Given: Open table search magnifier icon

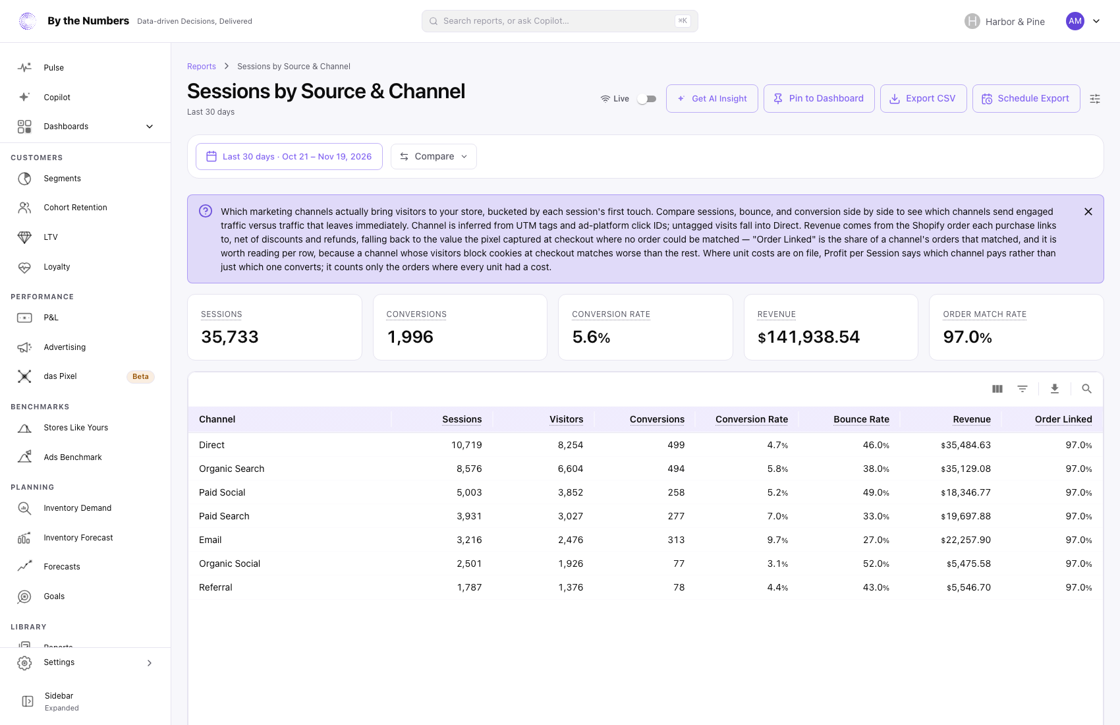Looking at the screenshot, I should tap(1087, 389).
